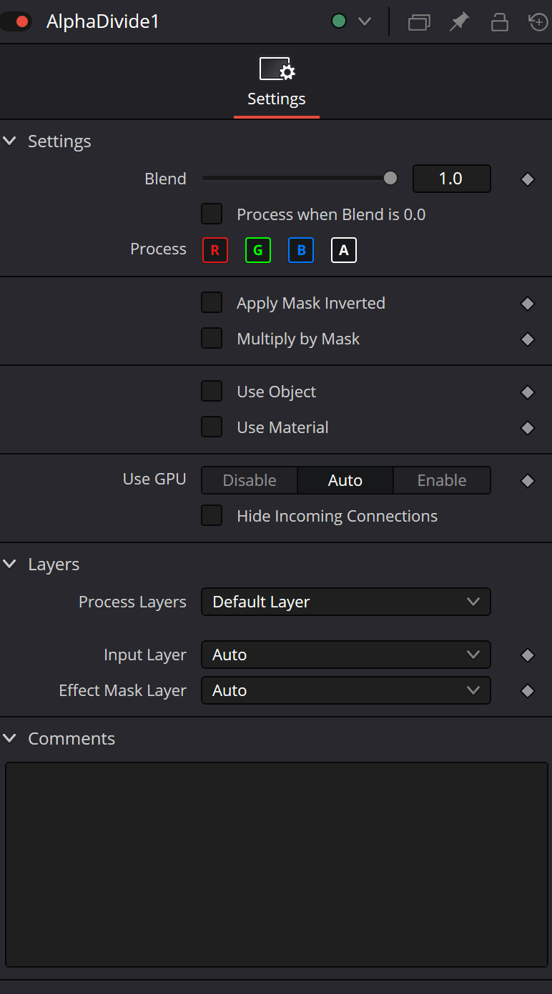Viewport: 552px width, 994px height.
Task: Enable the Use Object checkbox
Action: [212, 392]
